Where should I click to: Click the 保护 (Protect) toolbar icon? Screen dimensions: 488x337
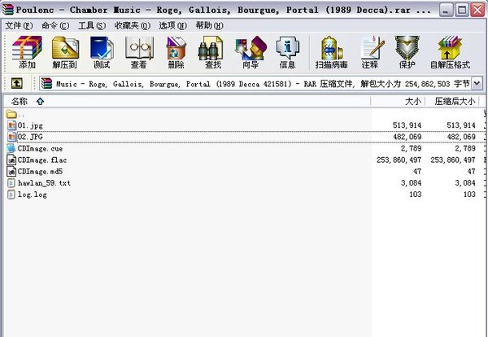[x=407, y=48]
